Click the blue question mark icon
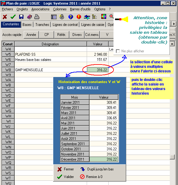 pyautogui.click(x=71, y=17)
